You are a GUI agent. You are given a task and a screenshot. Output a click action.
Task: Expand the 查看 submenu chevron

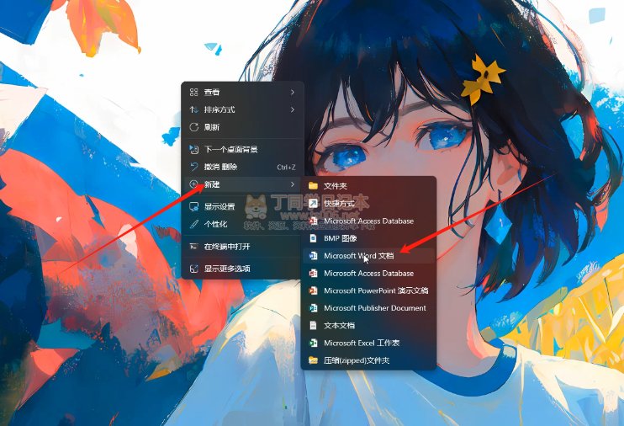[293, 92]
